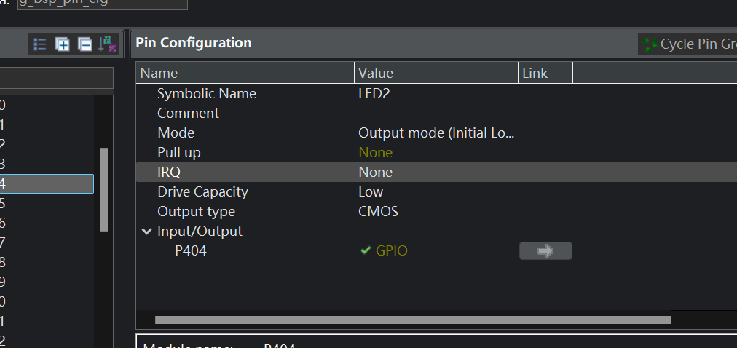
Task: Click the horizontal scrollbar of the pin configuration table
Action: pos(413,320)
